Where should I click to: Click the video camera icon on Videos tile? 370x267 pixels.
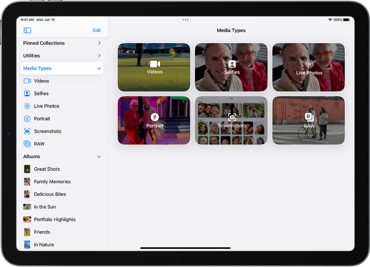[x=154, y=64]
